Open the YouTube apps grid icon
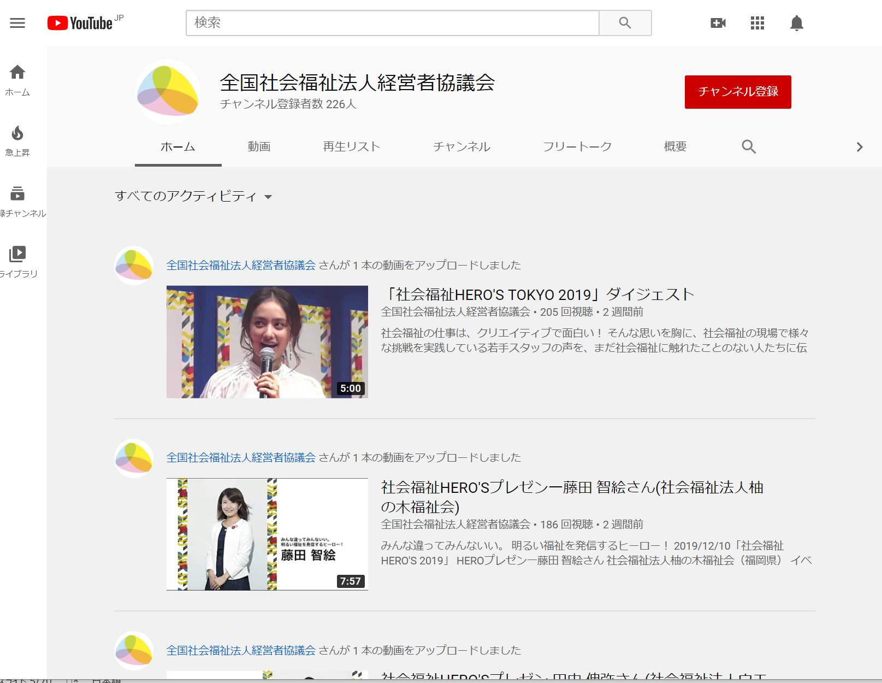Viewport: 882px width, 683px height. (757, 23)
